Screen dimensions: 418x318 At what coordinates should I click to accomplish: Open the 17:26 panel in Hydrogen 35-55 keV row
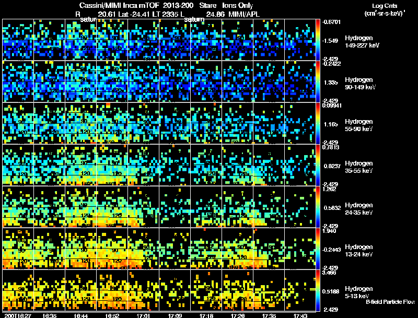click(238, 165)
